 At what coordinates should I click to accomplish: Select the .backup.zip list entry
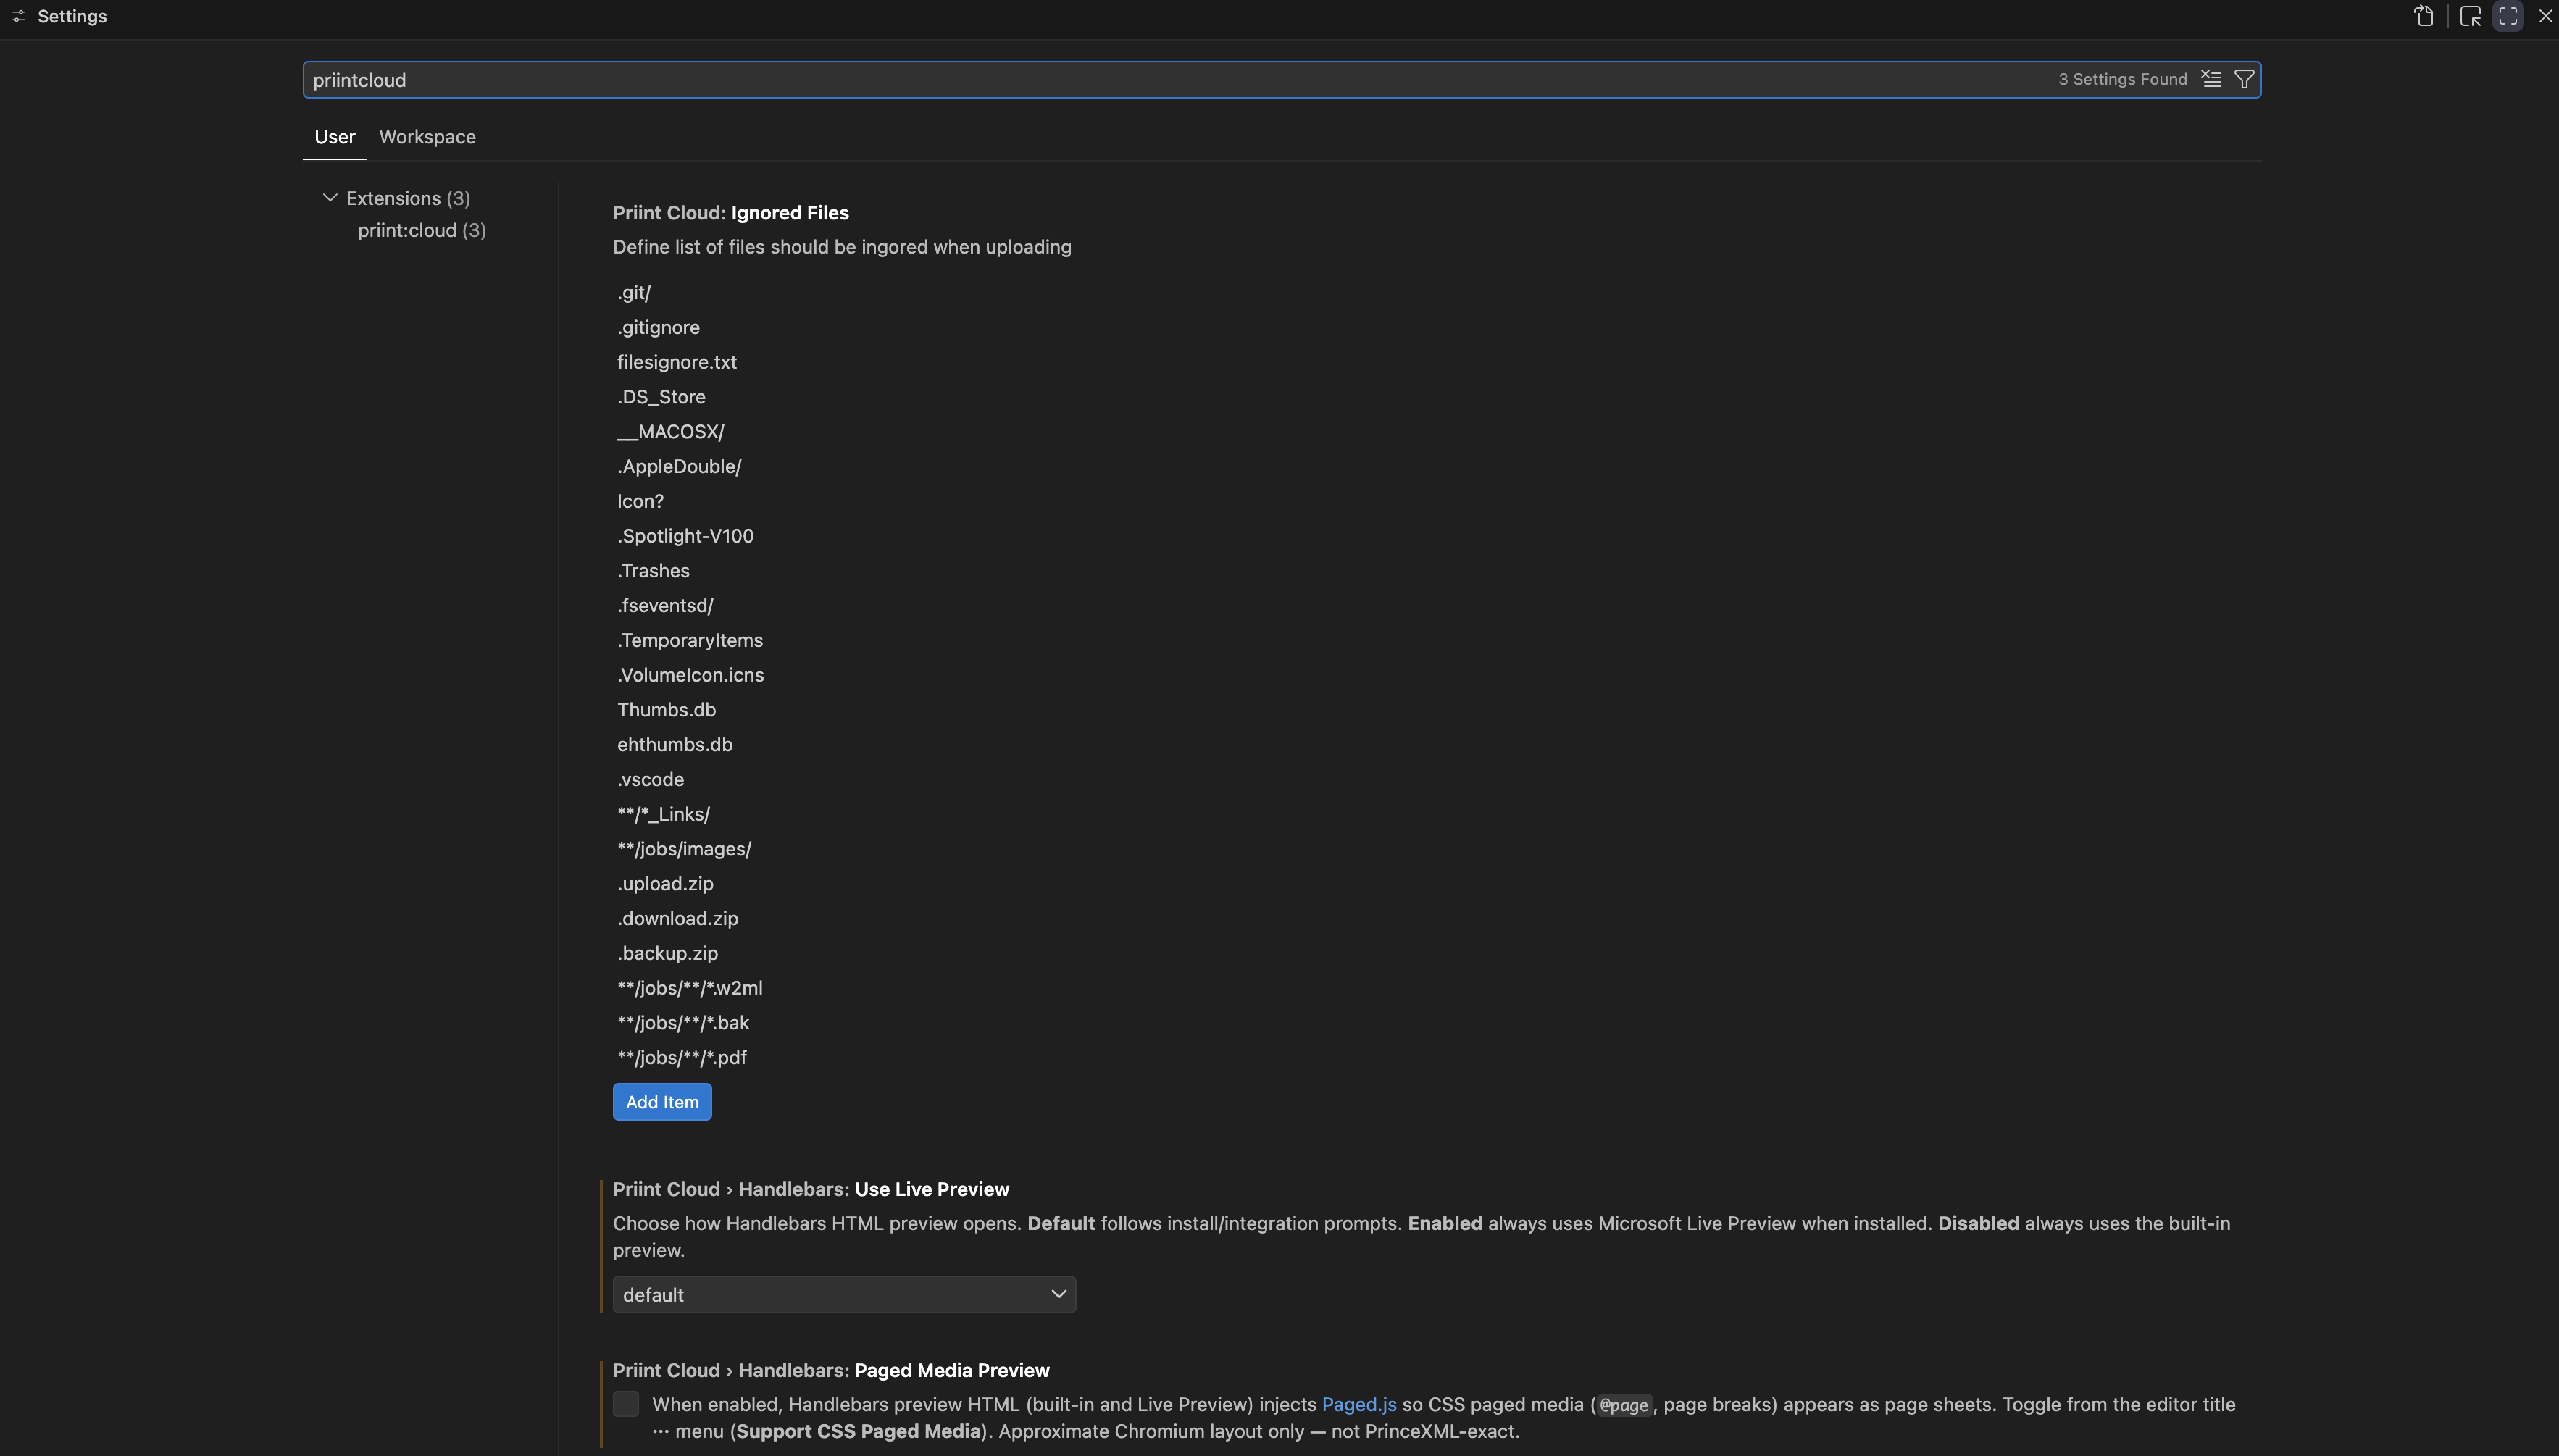click(667, 953)
